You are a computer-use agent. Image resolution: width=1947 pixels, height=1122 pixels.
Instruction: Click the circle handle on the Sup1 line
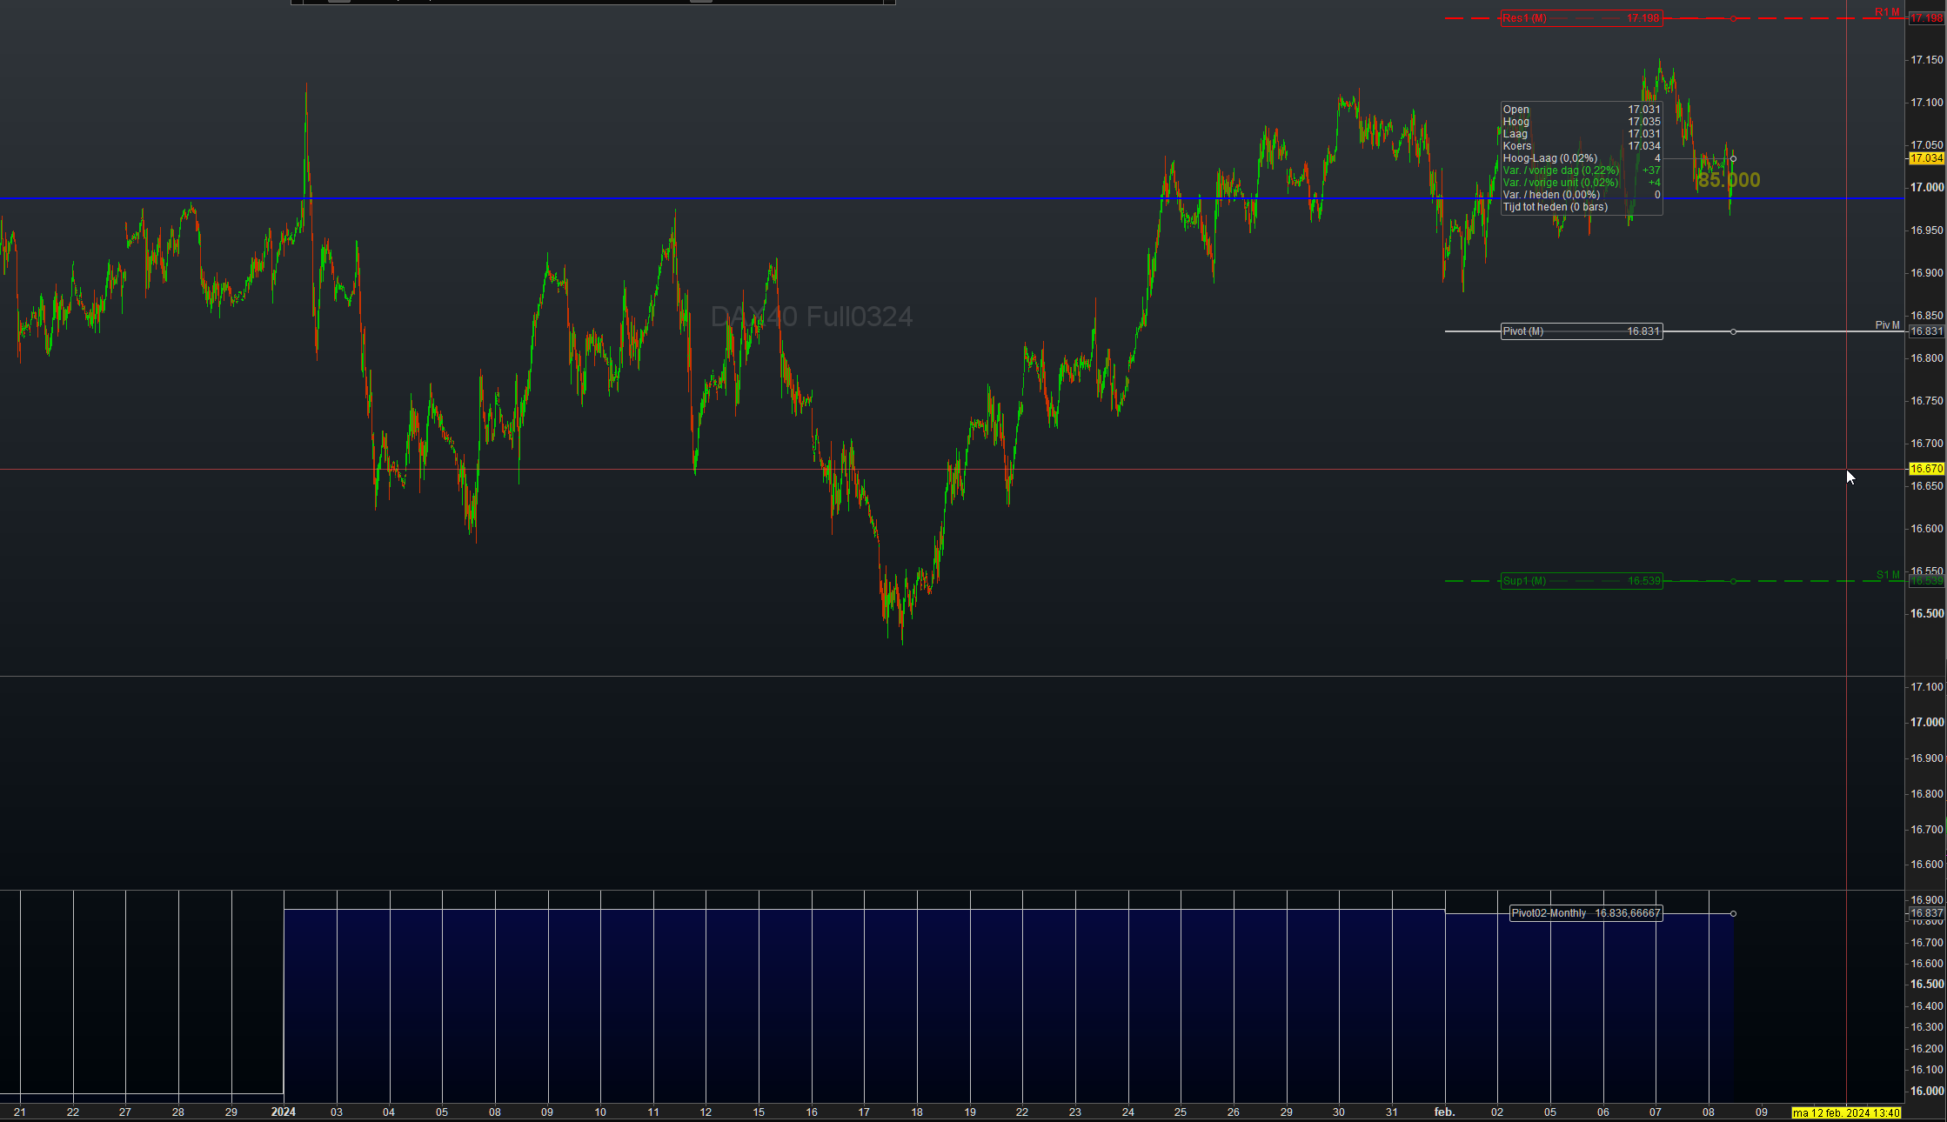(x=1733, y=581)
